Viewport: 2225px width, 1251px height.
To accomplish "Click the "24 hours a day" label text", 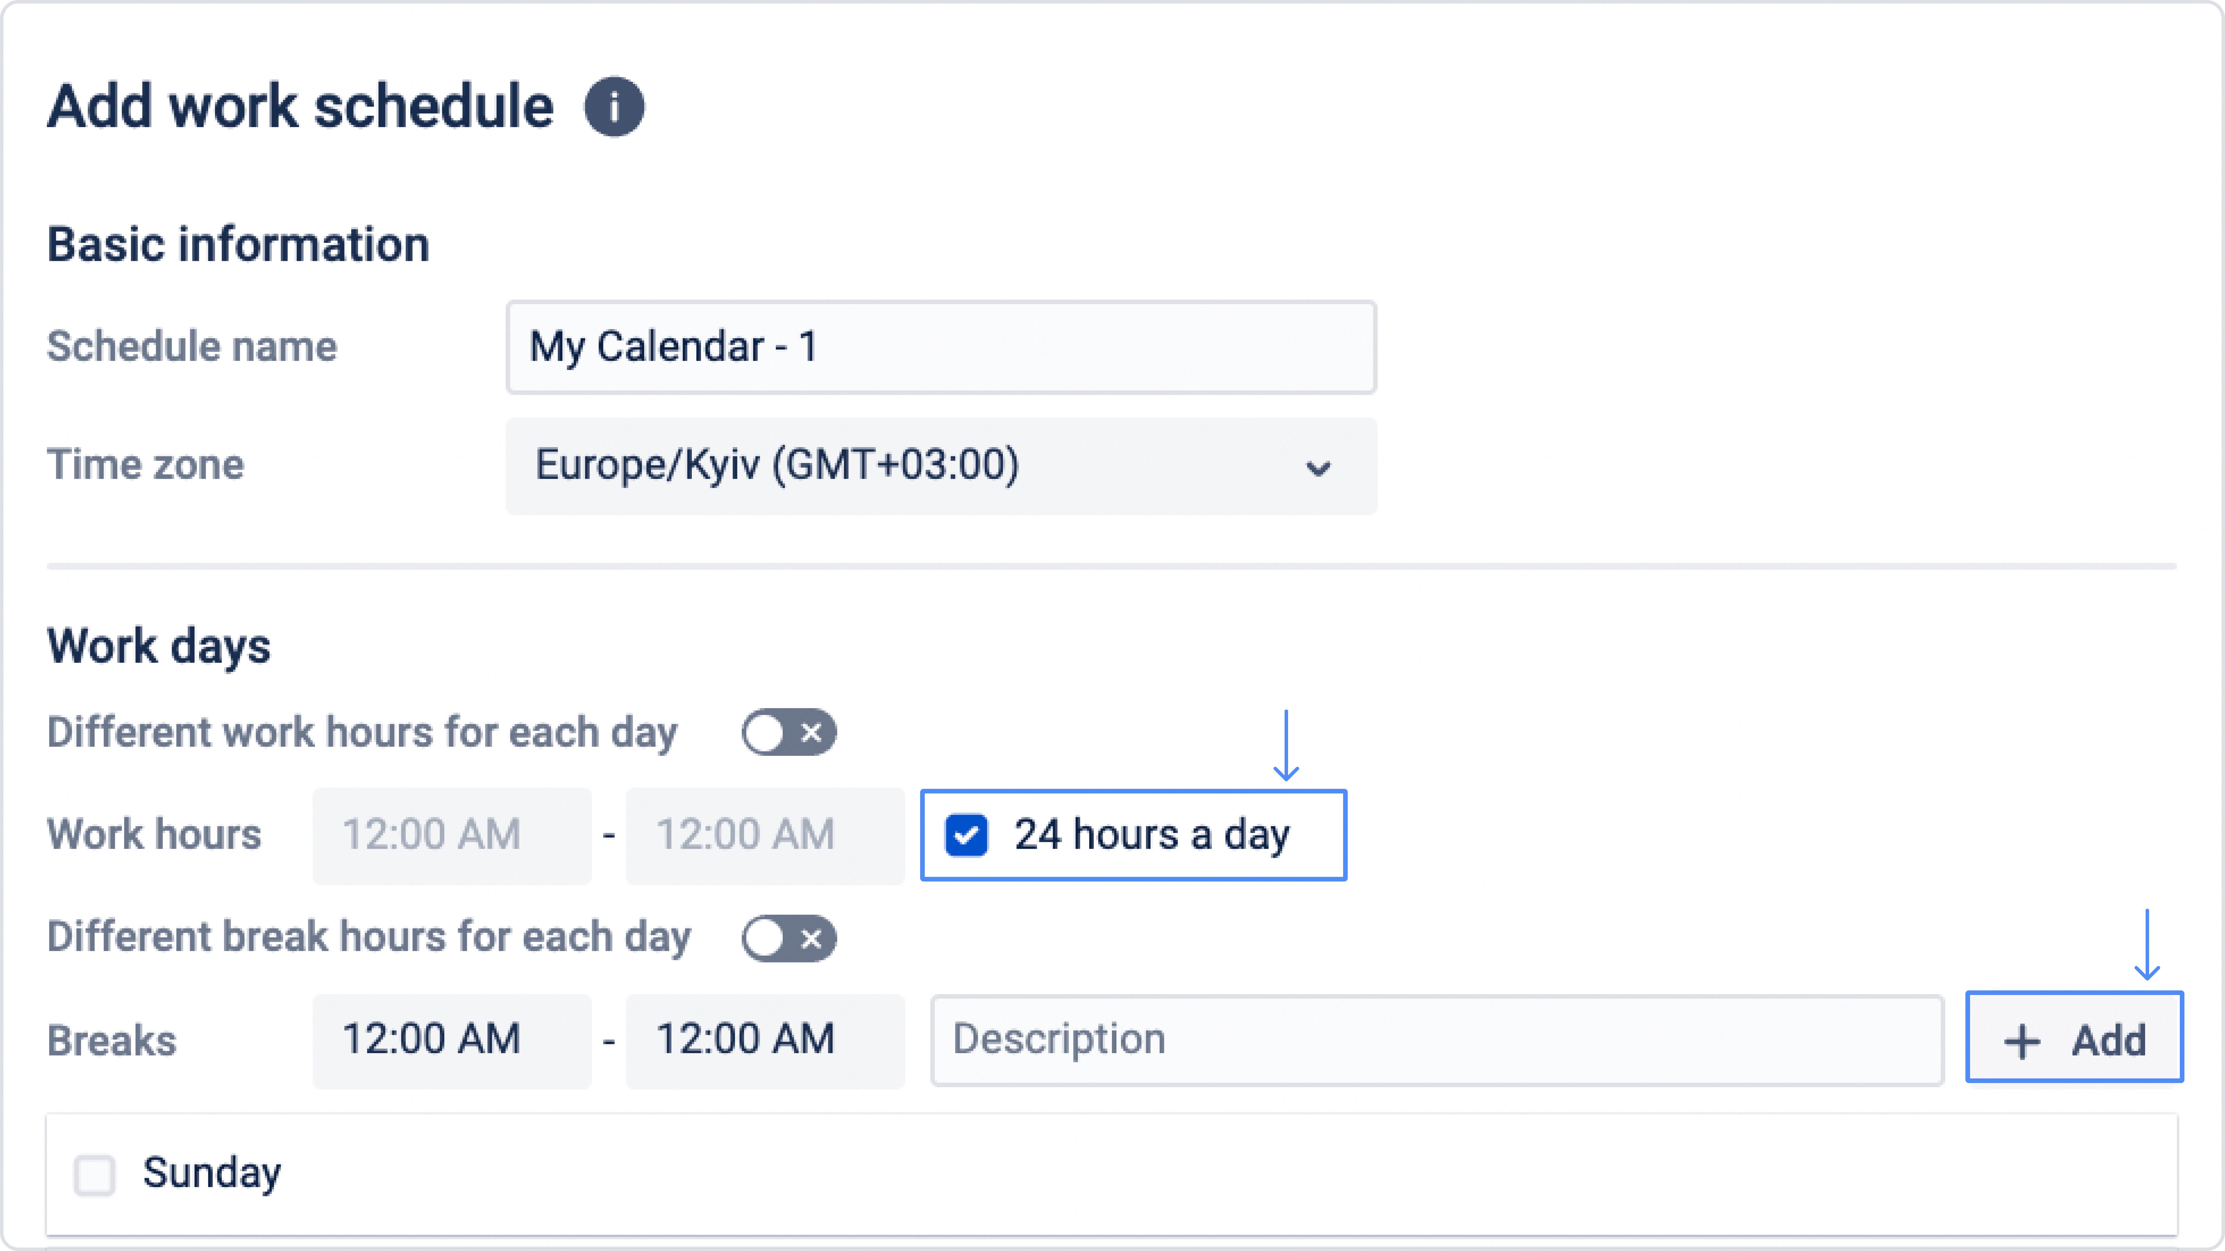I will pos(1151,835).
